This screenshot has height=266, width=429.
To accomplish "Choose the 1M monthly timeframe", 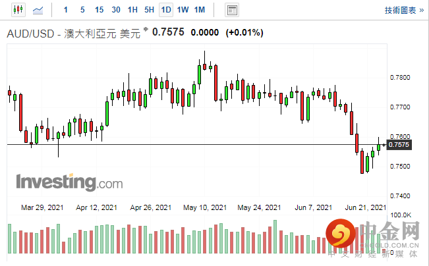I will click(x=200, y=10).
